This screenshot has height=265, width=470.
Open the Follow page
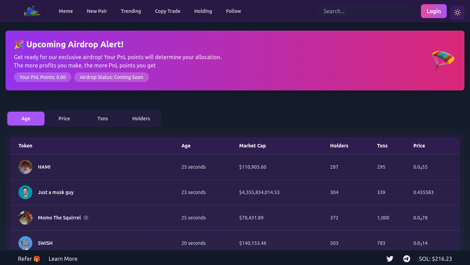233,11
